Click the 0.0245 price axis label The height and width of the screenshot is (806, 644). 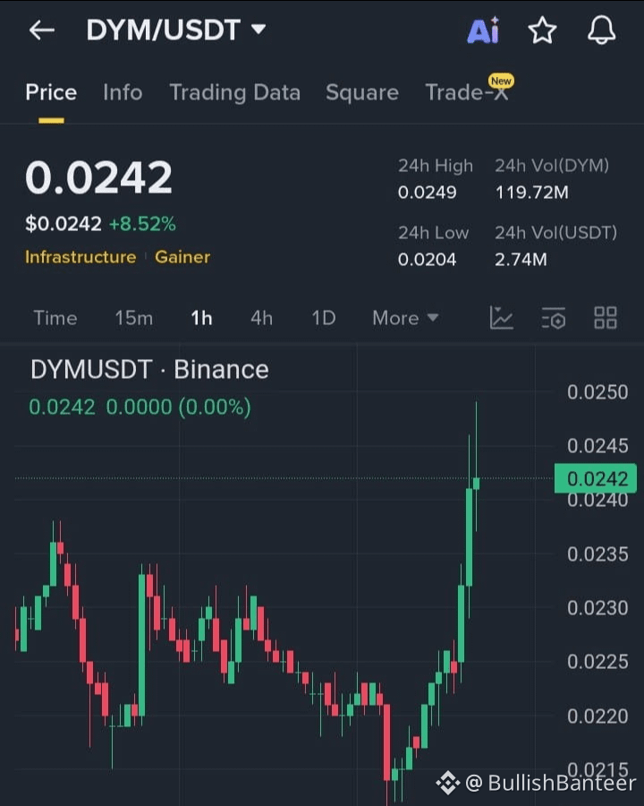point(597,446)
